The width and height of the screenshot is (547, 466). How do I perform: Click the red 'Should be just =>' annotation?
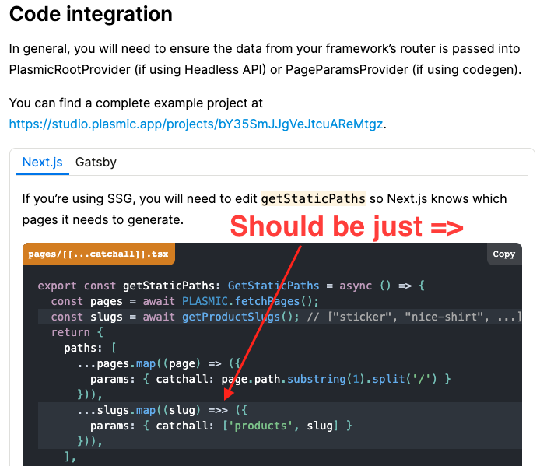coord(347,226)
